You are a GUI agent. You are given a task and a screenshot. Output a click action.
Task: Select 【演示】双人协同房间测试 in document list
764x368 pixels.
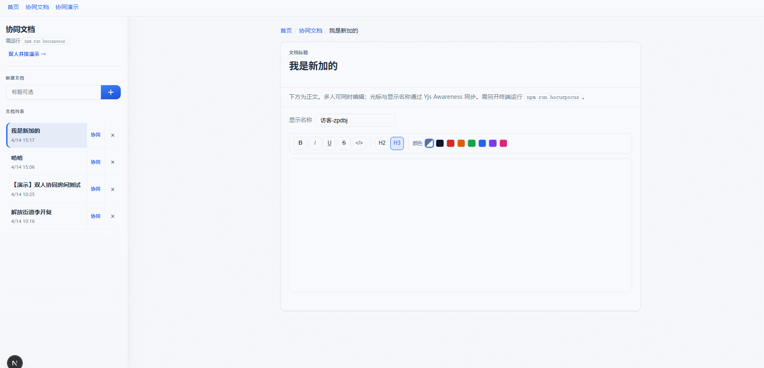pyautogui.click(x=47, y=189)
